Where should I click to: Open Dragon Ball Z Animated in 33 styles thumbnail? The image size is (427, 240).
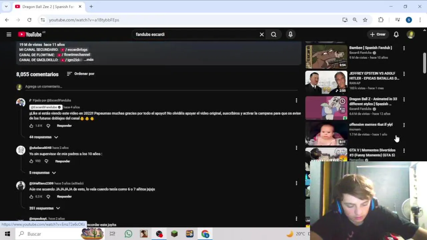[x=326, y=108]
